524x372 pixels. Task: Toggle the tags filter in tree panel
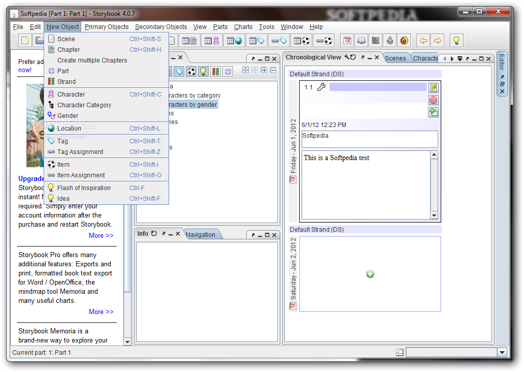[179, 71]
